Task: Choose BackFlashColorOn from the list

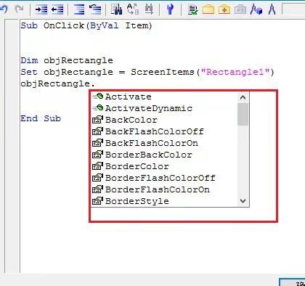Action: click(164, 143)
